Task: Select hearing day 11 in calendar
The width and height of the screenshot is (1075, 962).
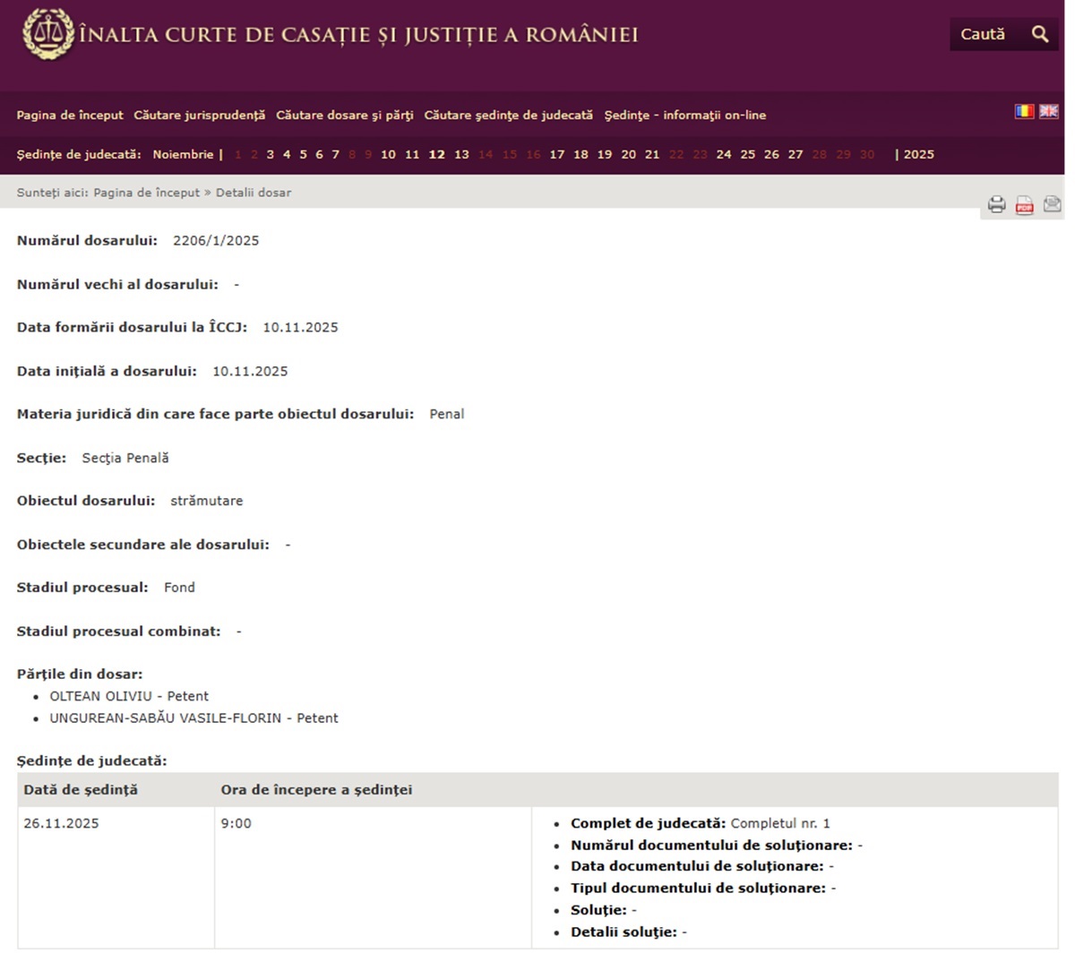Action: tap(412, 154)
